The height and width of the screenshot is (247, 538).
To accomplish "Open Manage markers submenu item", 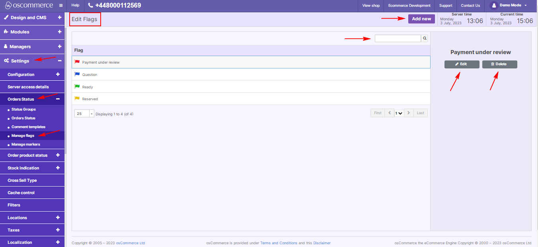I will (25, 144).
